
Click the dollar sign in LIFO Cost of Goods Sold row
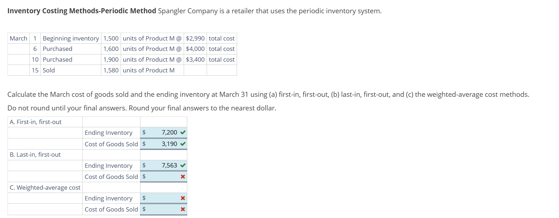[x=144, y=176]
